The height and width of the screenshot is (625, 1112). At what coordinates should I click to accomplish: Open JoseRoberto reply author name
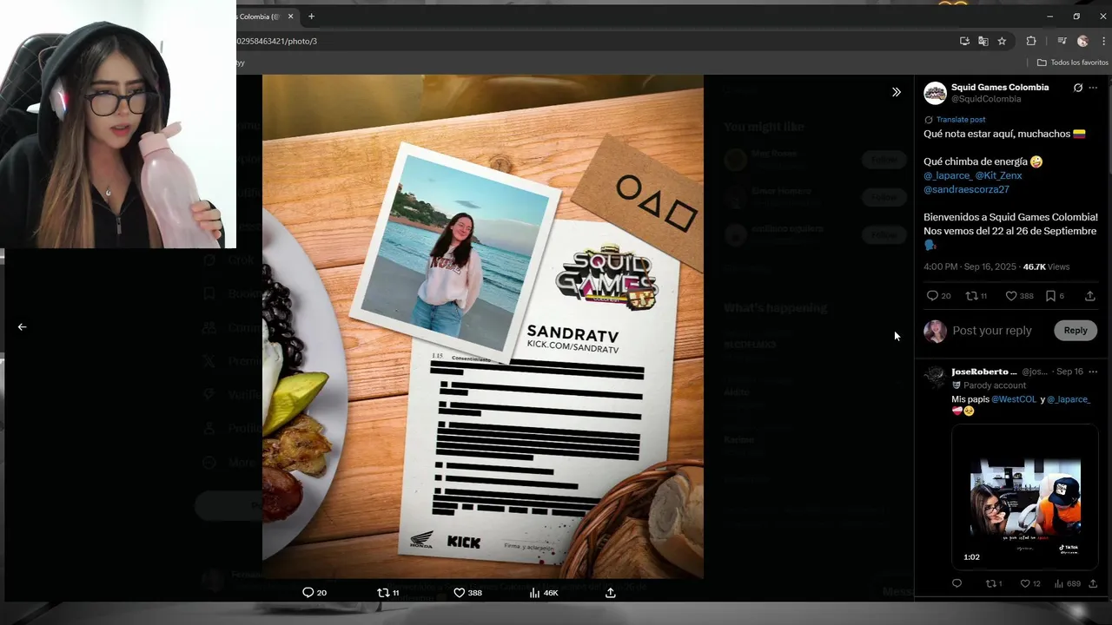click(984, 372)
